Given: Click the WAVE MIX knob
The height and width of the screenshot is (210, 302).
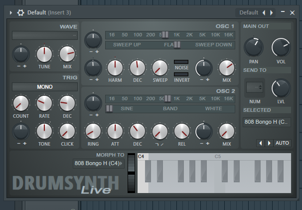Looking at the screenshot, I should click(67, 54).
